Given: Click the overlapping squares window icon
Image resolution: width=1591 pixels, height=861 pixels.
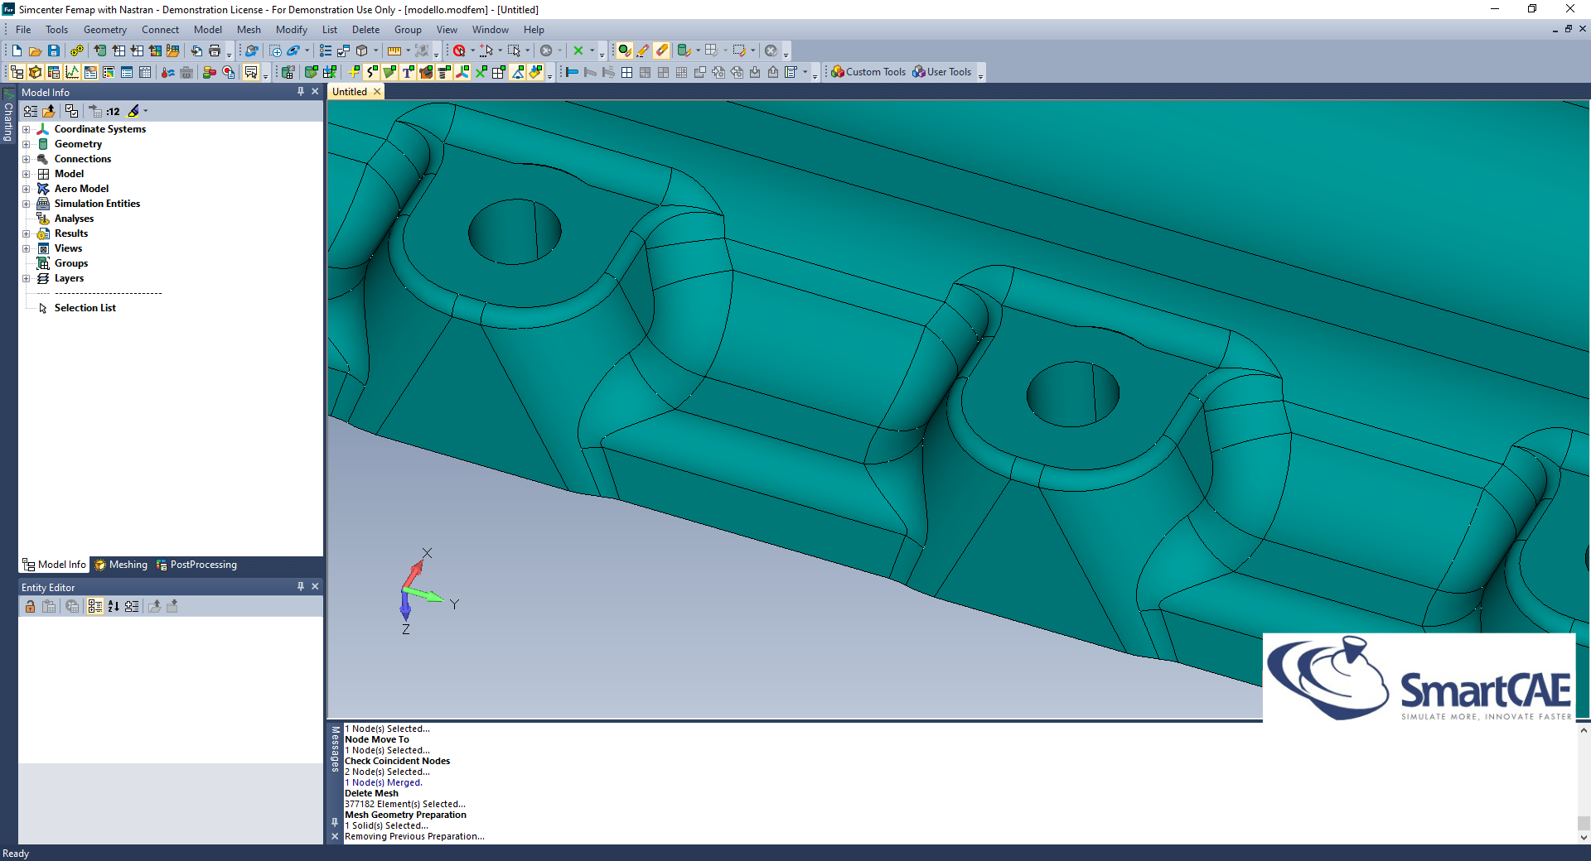Looking at the screenshot, I should click(699, 72).
